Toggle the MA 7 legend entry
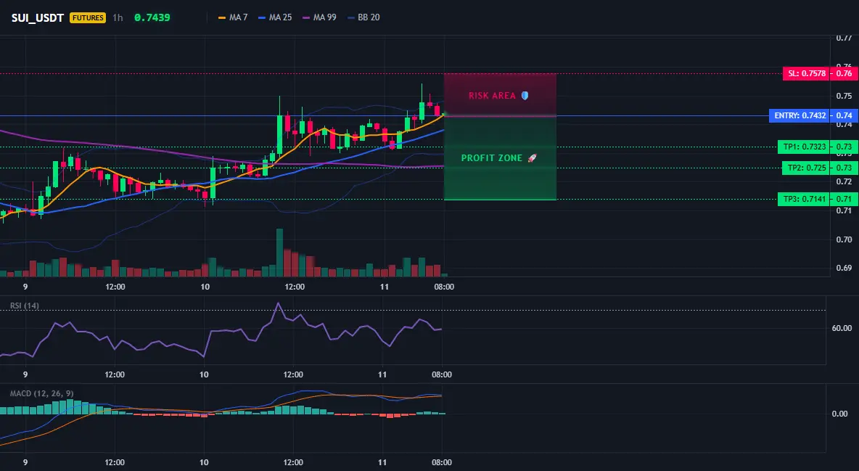The width and height of the screenshot is (859, 471). click(233, 17)
